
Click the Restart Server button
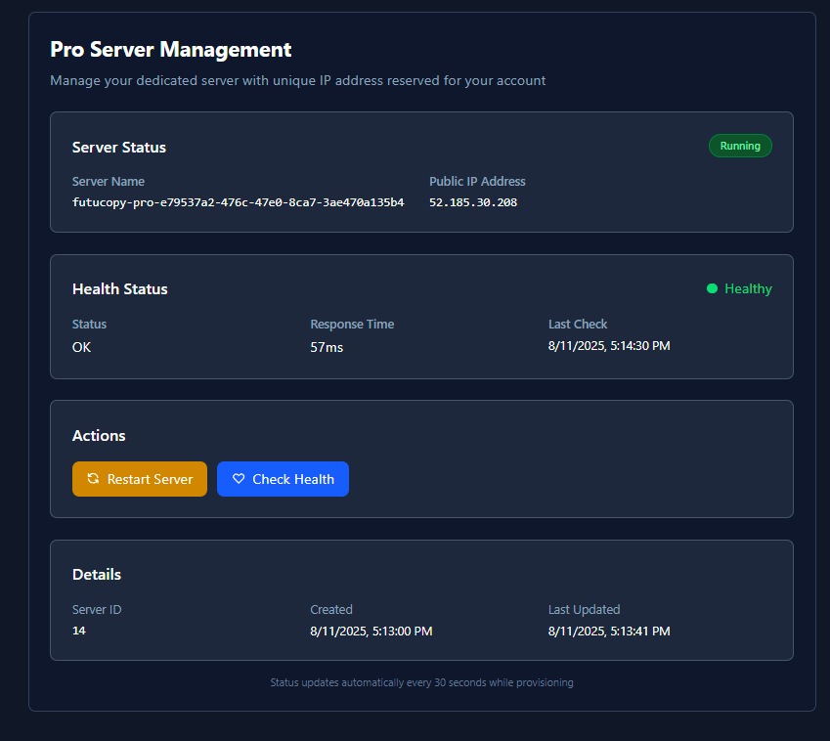click(x=139, y=479)
